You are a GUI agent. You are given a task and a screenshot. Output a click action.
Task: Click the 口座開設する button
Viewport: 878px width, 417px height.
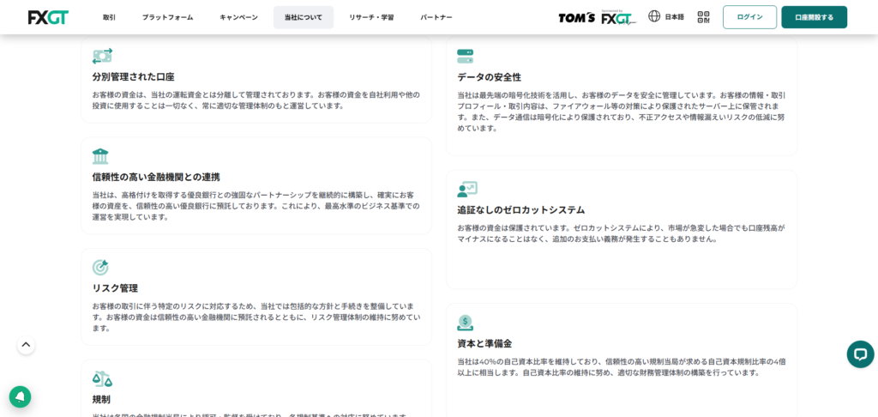coord(815,17)
